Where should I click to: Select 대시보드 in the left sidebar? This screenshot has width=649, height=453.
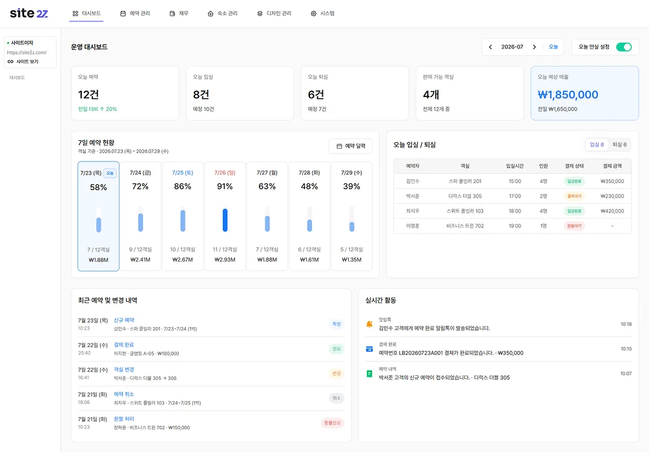pyautogui.click(x=17, y=78)
